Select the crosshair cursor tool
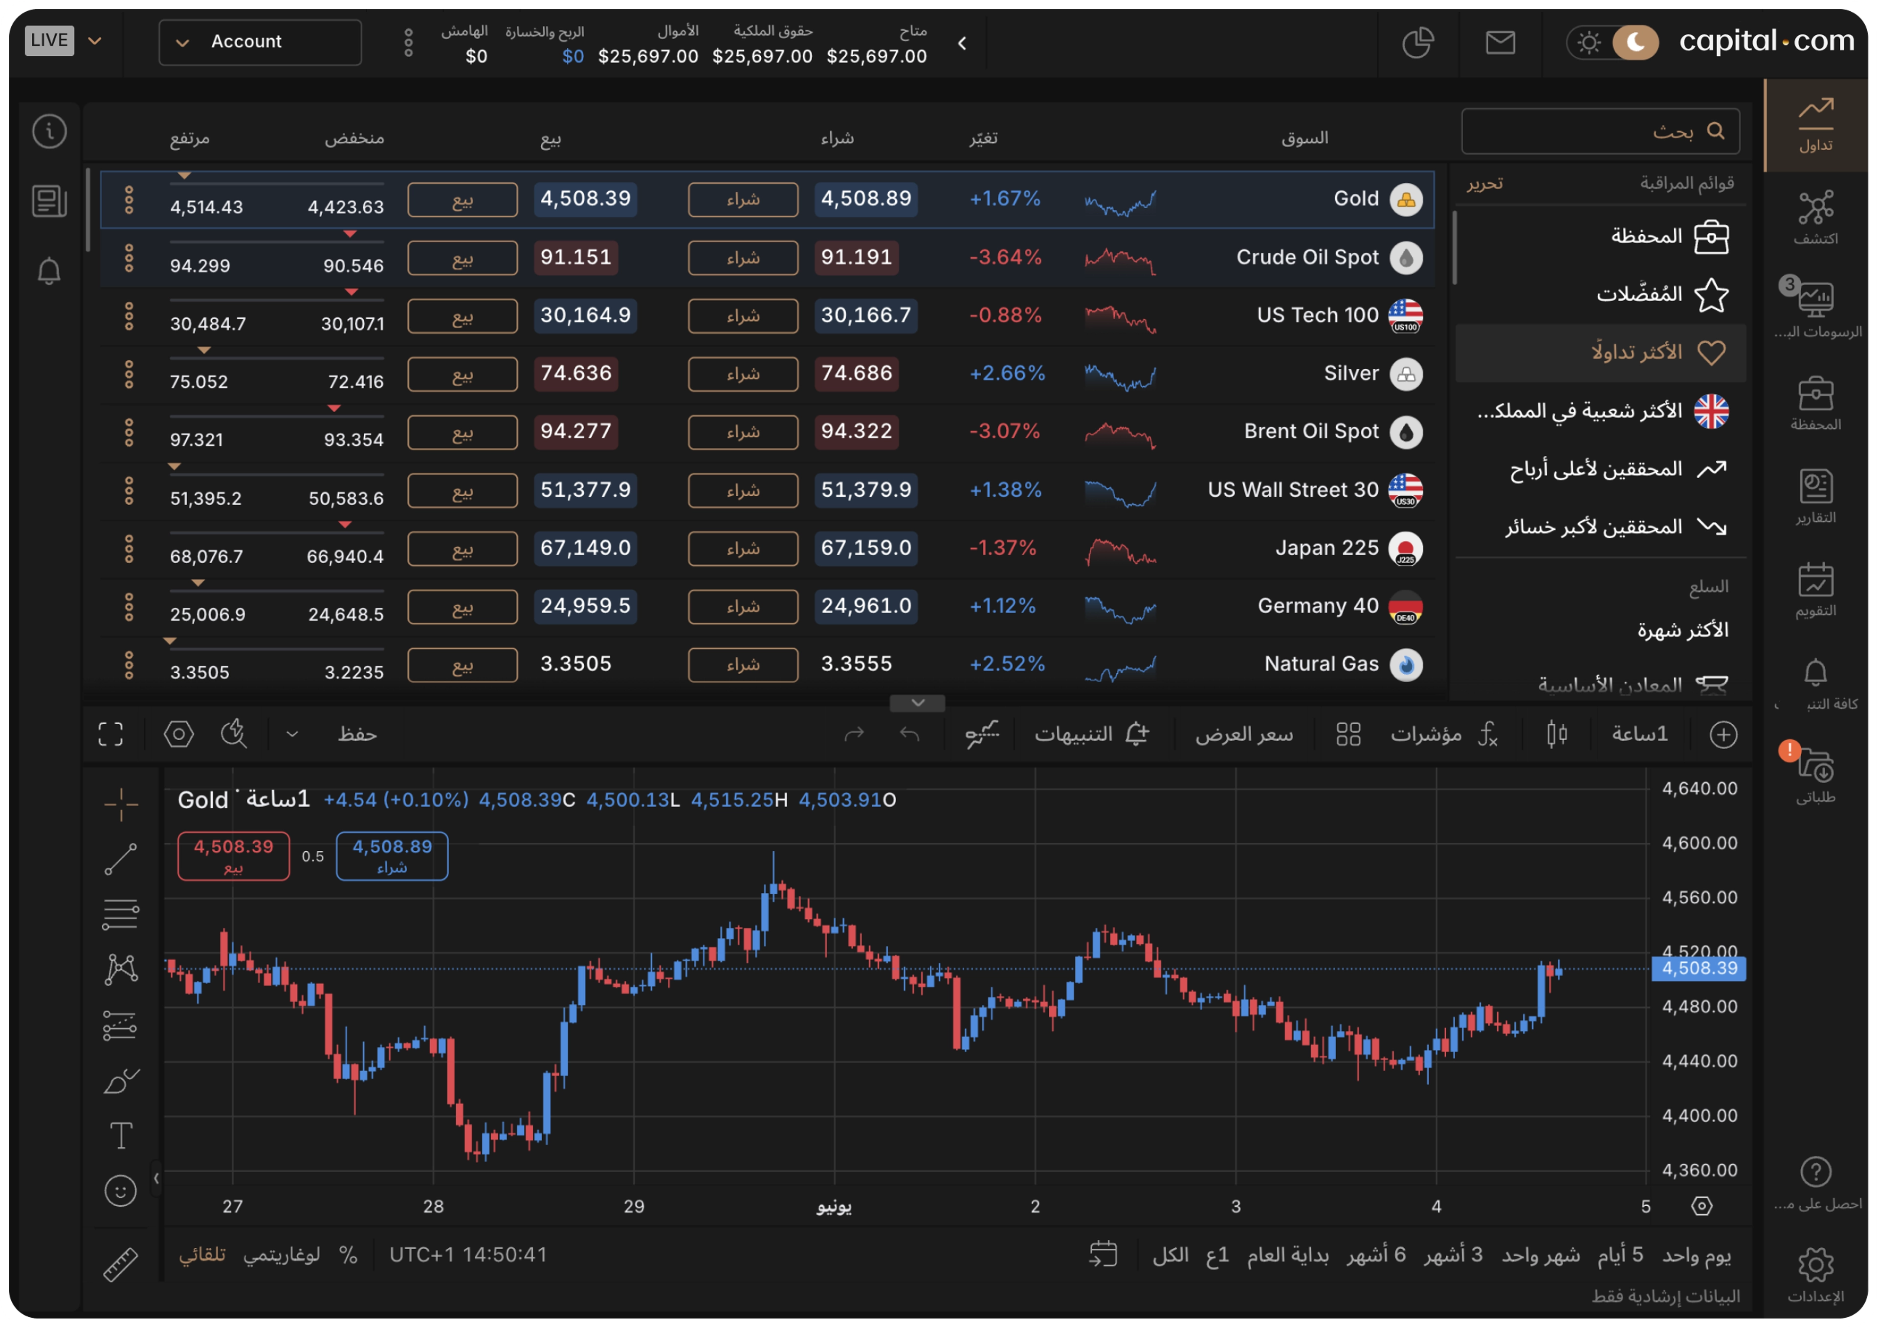Viewport: 1877px width, 1327px height. tap(120, 804)
